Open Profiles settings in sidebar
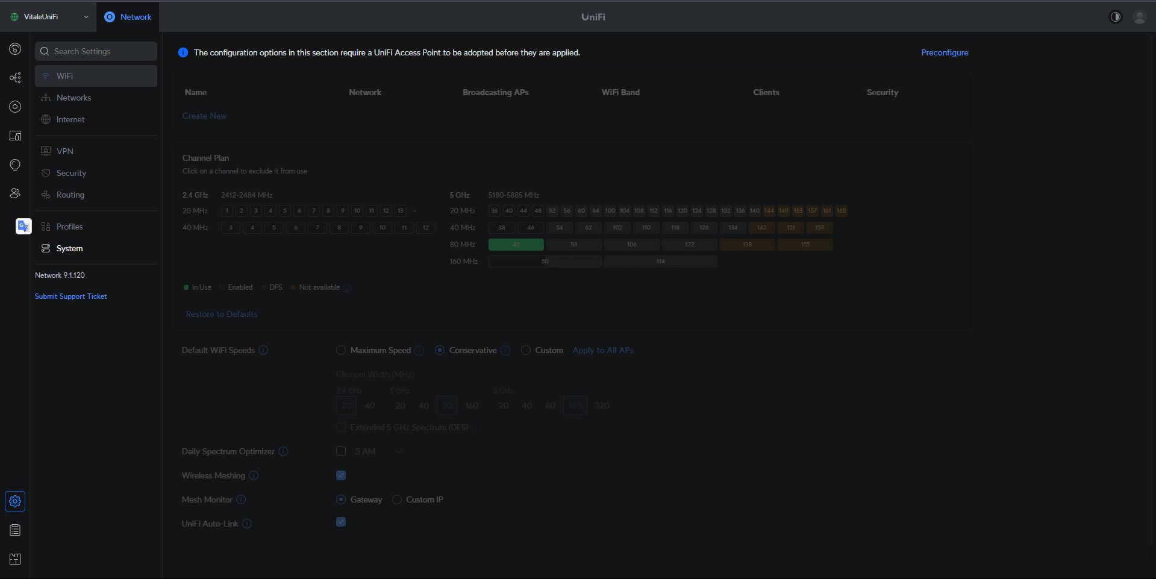The image size is (1156, 579). tap(96, 227)
